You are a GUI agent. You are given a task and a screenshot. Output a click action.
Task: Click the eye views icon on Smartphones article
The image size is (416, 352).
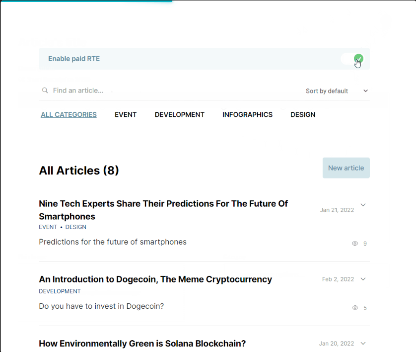tap(355, 243)
